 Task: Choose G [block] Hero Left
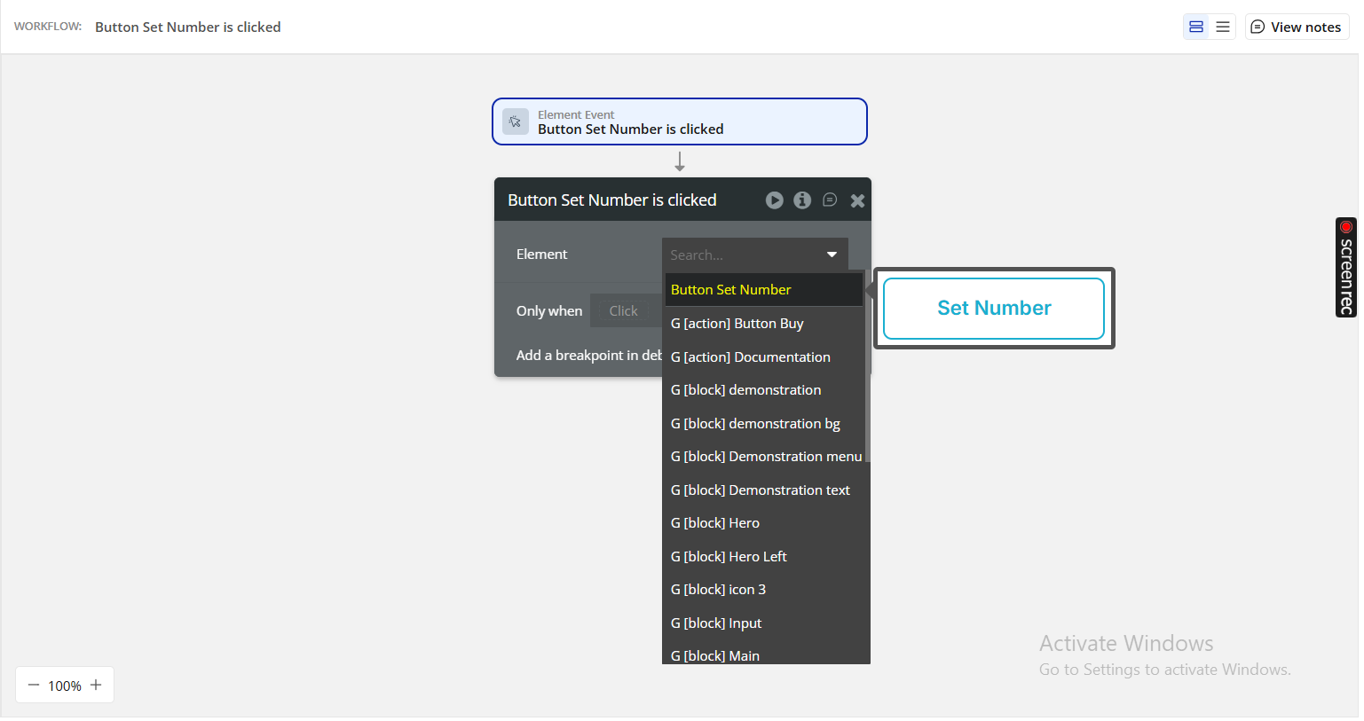coord(766,557)
